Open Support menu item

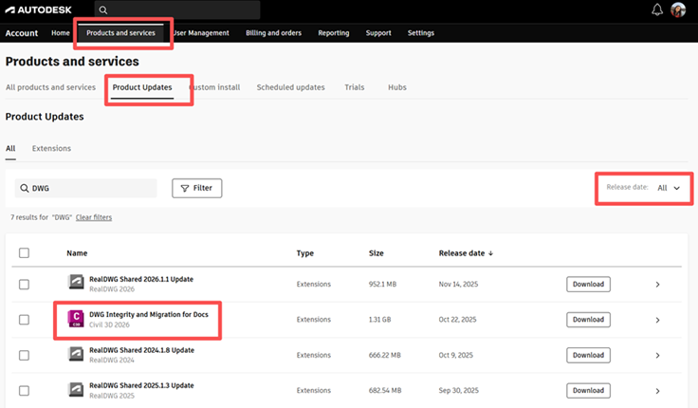378,33
